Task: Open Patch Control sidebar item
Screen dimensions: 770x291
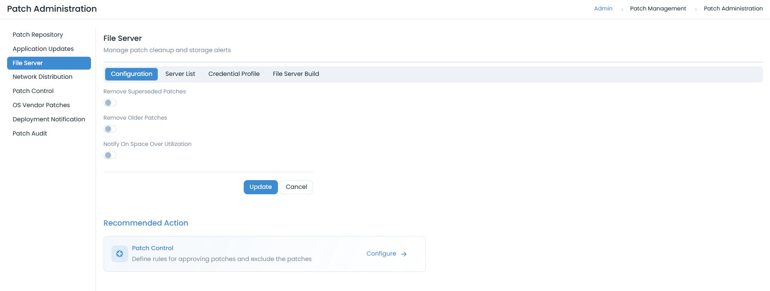Action: [x=33, y=91]
